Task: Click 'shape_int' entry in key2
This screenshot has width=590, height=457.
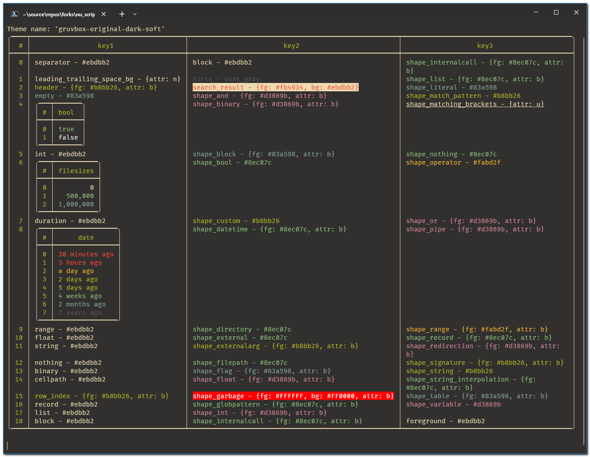Action: coord(260,413)
